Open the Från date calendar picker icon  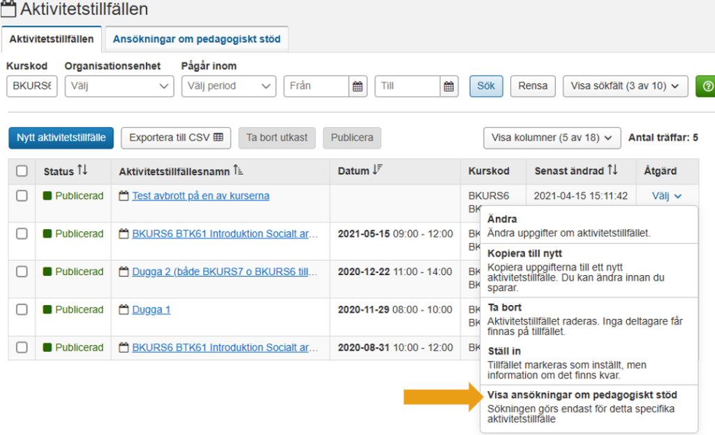click(x=357, y=87)
